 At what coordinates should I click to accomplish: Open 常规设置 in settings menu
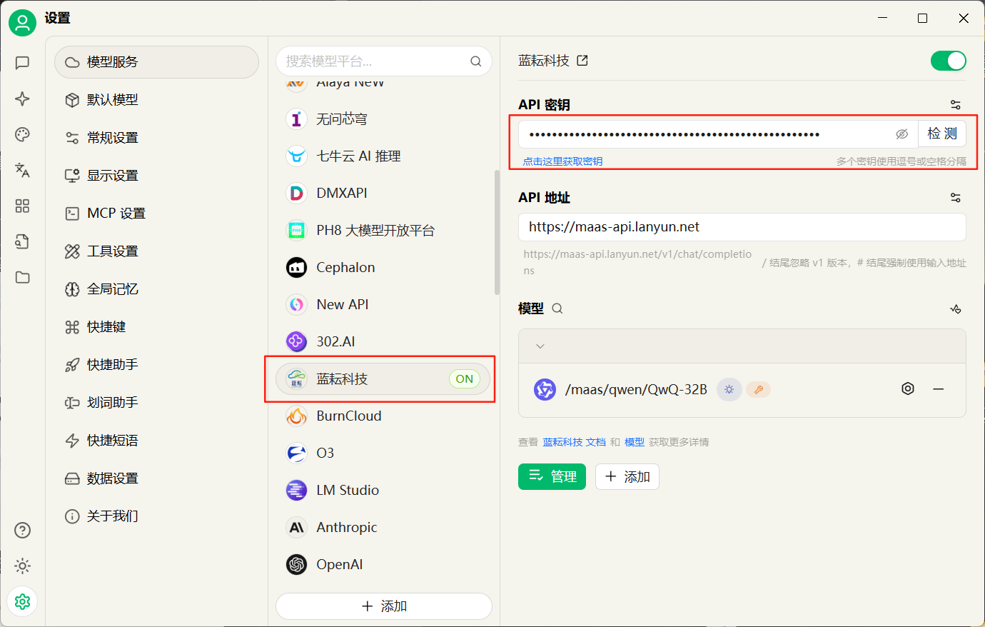click(156, 138)
